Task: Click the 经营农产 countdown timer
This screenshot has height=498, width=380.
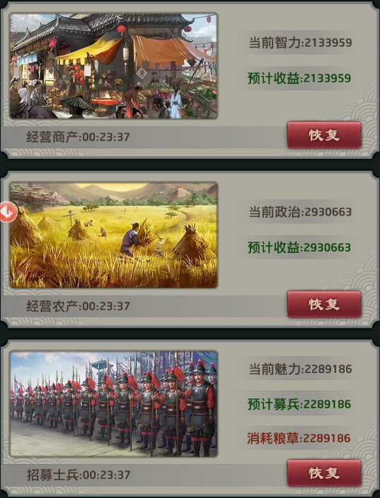Action: pyautogui.click(x=78, y=306)
